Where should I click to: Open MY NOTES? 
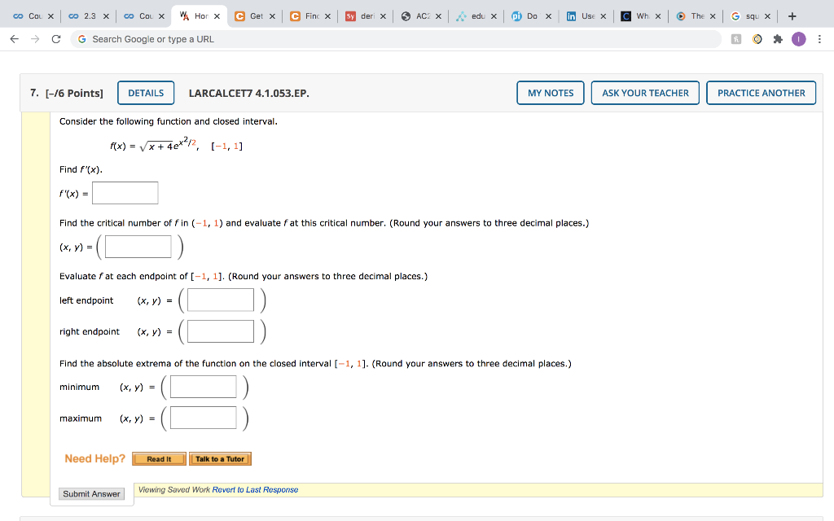click(x=550, y=93)
